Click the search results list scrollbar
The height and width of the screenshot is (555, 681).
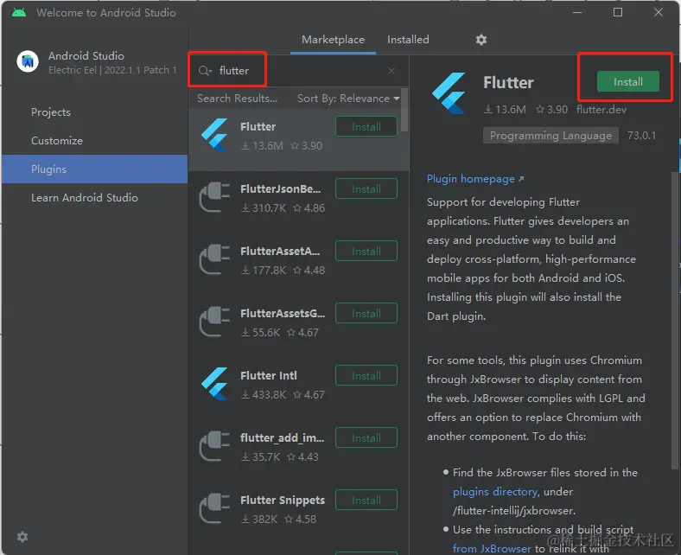pos(404,110)
